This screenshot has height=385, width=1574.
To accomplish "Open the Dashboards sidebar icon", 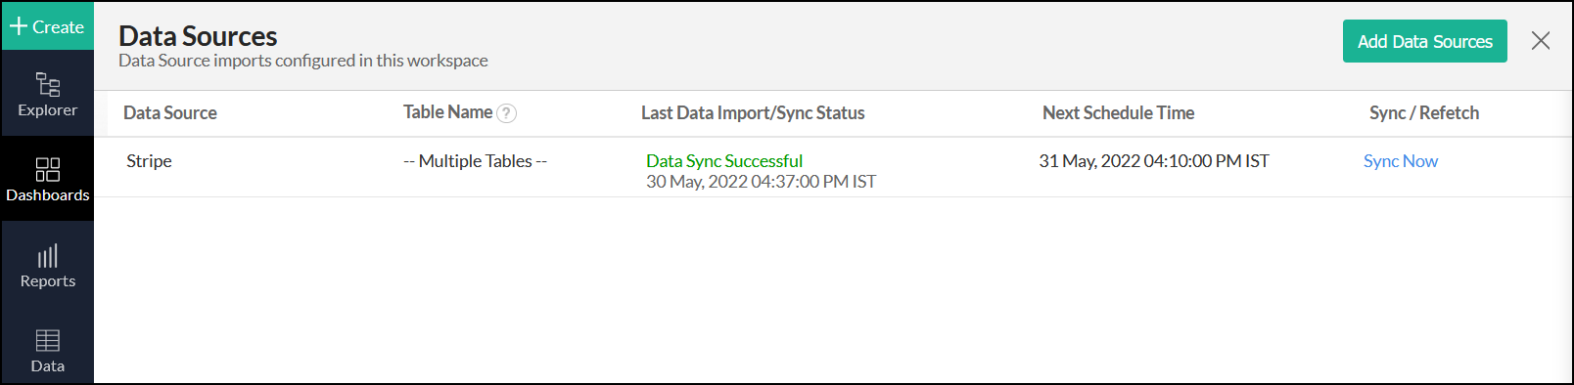I will pyautogui.click(x=48, y=169).
